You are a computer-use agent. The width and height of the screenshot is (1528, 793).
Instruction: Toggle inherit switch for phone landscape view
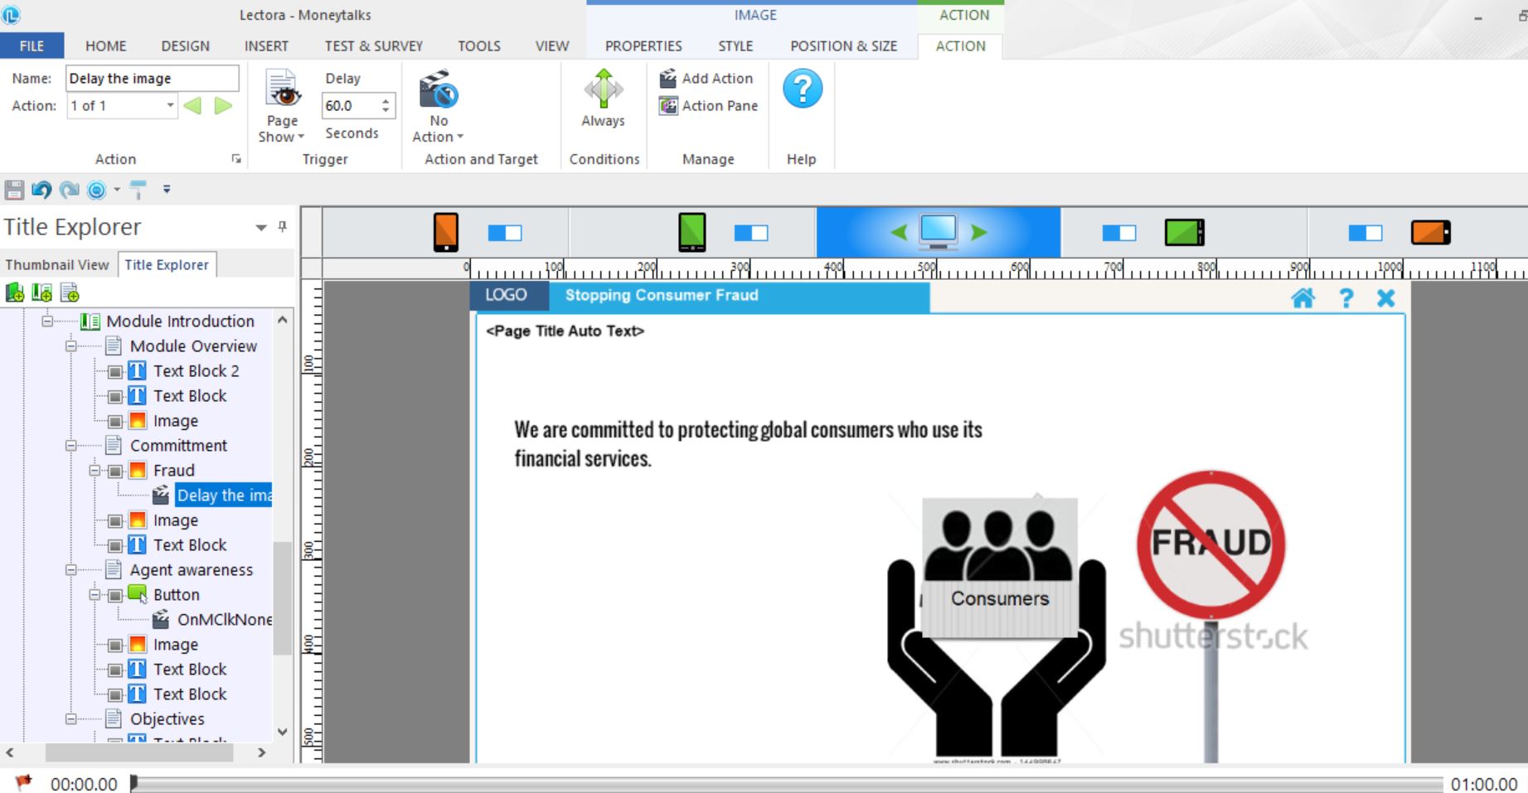pyautogui.click(x=1365, y=233)
